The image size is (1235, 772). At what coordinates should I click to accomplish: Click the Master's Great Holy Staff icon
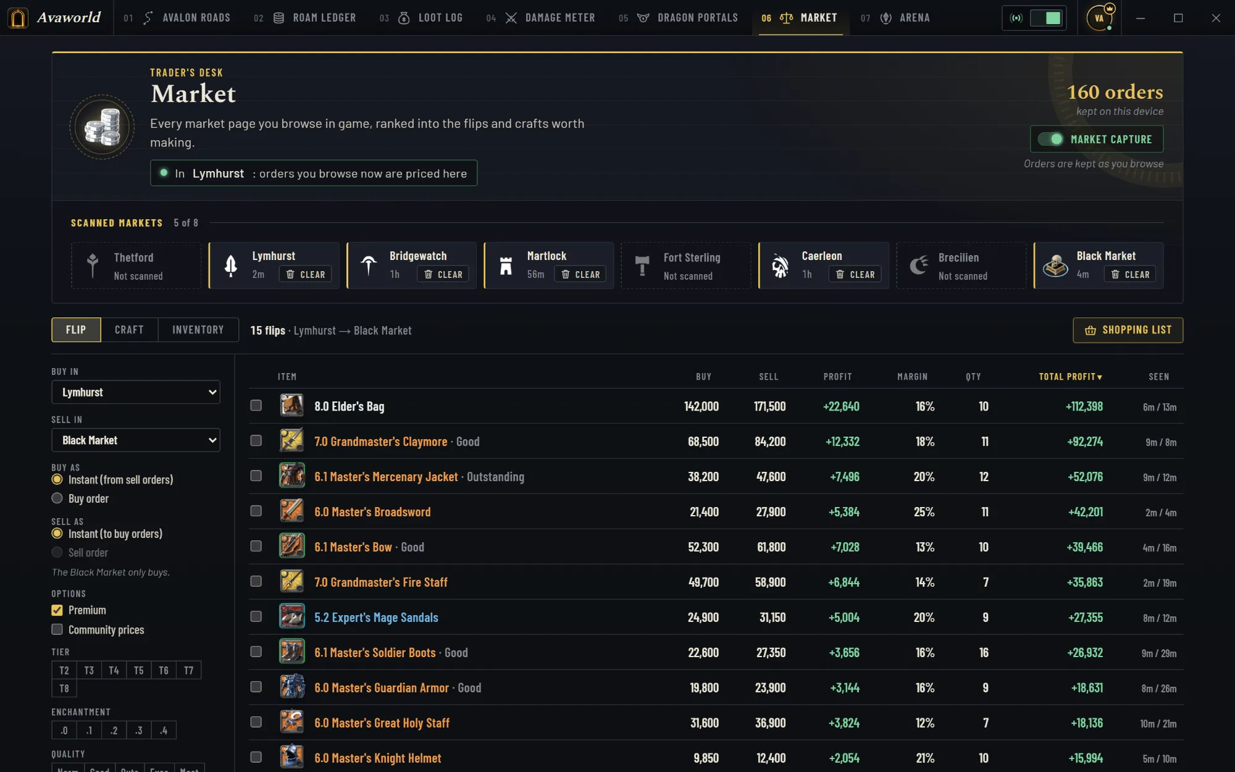(291, 723)
